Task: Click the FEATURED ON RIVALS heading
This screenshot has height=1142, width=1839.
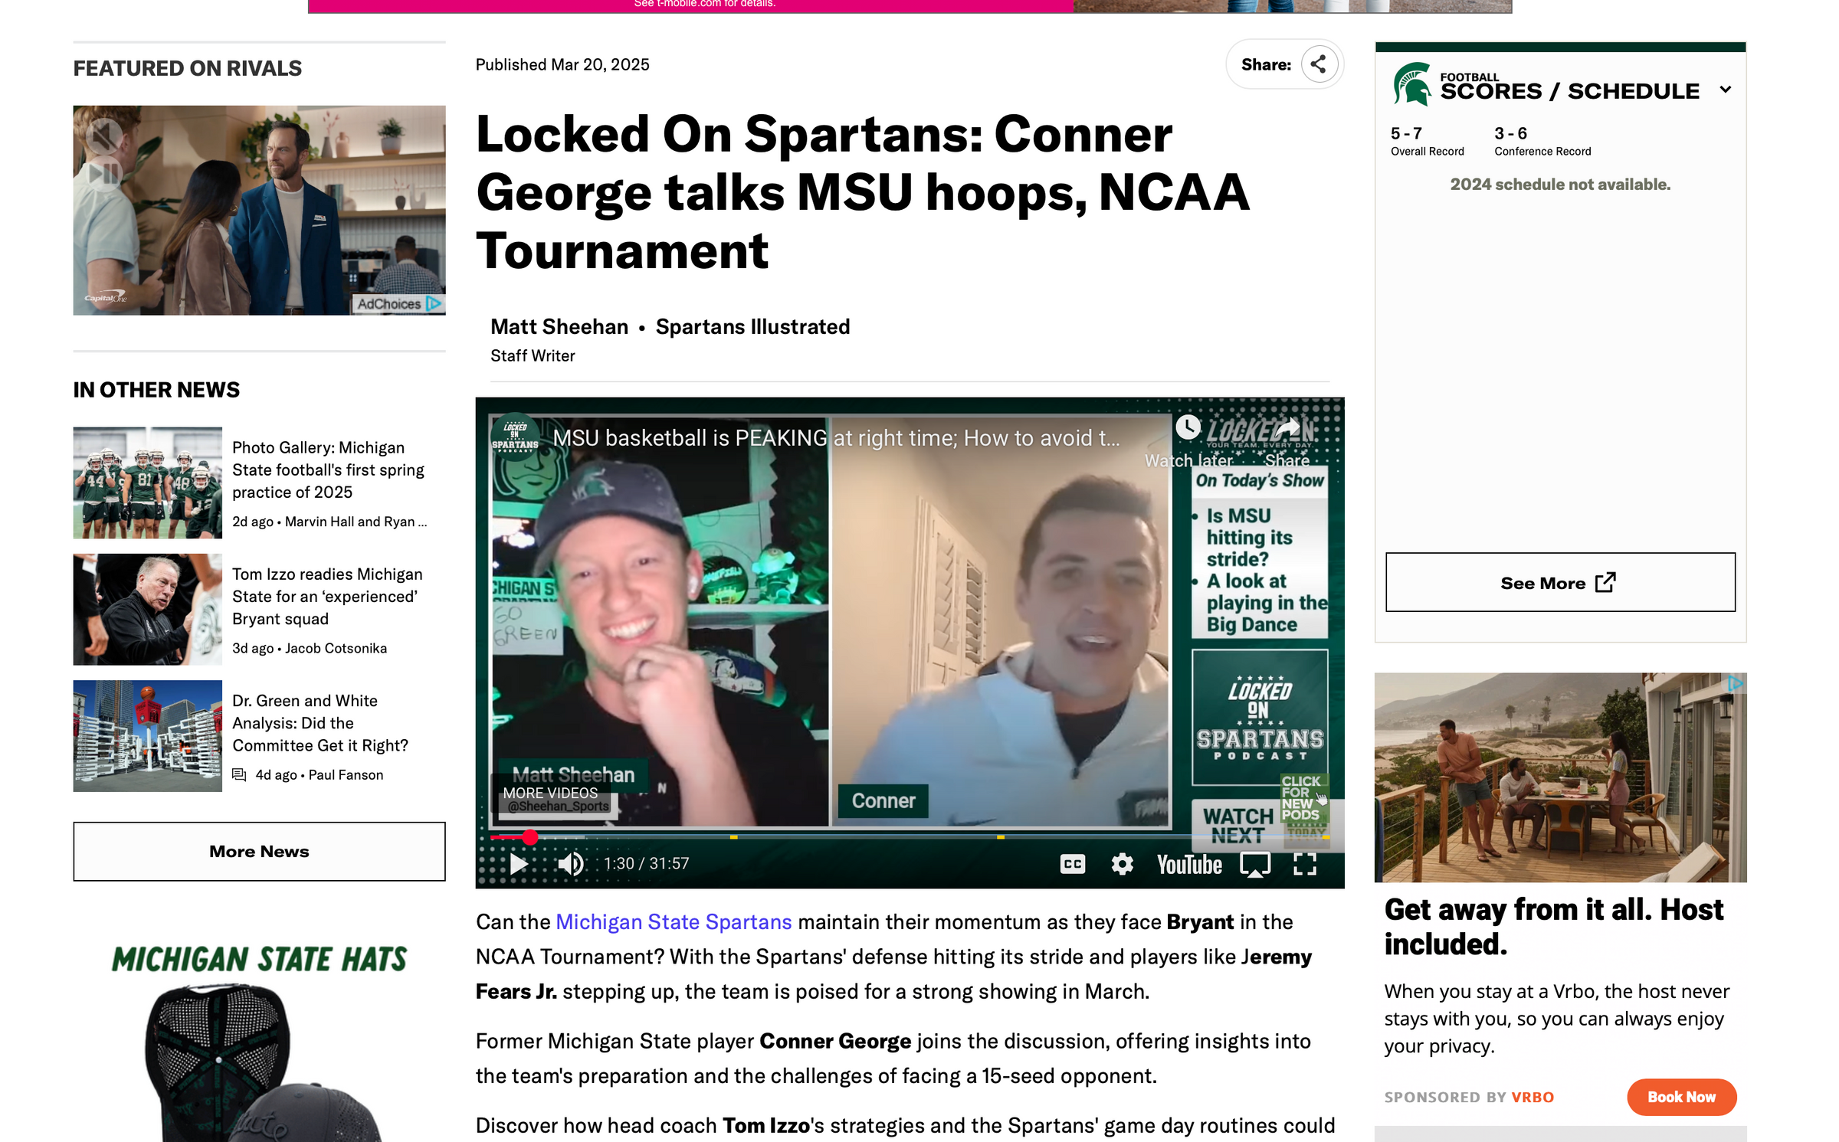Action: click(x=187, y=68)
